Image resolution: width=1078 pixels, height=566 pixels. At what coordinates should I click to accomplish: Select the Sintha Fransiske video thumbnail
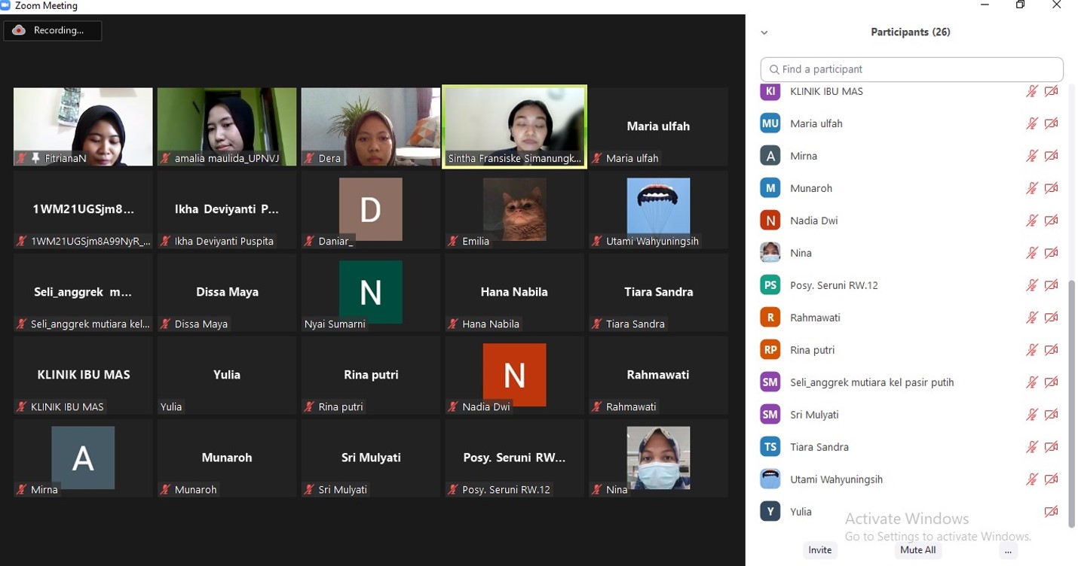(514, 126)
